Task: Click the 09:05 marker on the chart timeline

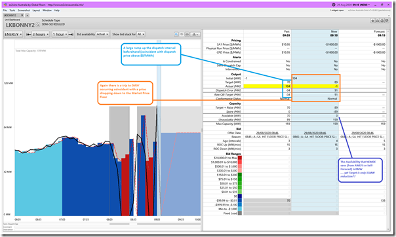Action: [157, 219]
